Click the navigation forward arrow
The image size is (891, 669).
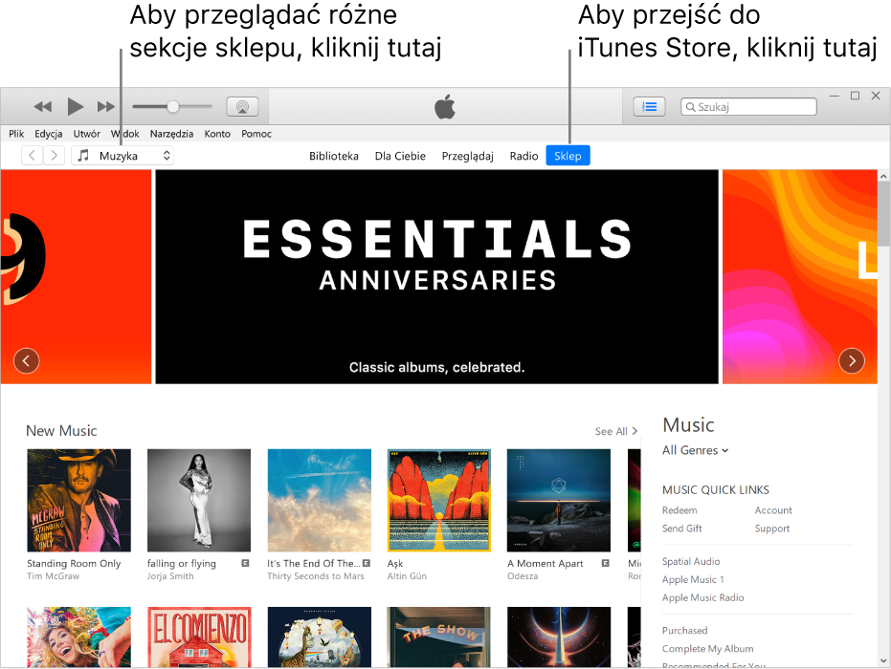(x=54, y=155)
